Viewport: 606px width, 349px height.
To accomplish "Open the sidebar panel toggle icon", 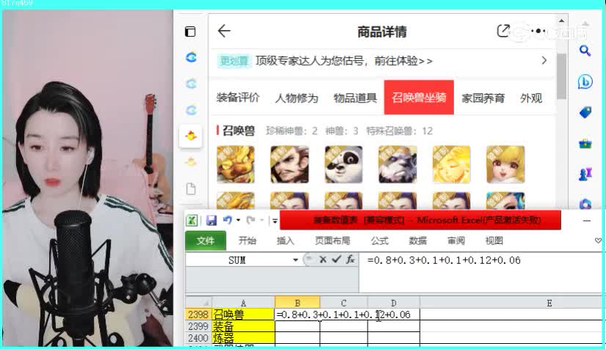I will (x=190, y=32).
